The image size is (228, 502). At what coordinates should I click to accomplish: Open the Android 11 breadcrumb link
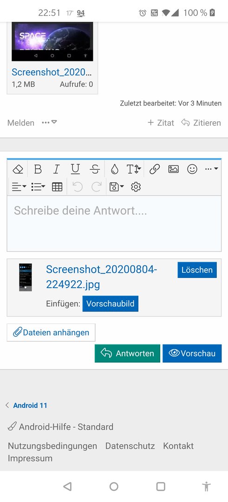30,405
